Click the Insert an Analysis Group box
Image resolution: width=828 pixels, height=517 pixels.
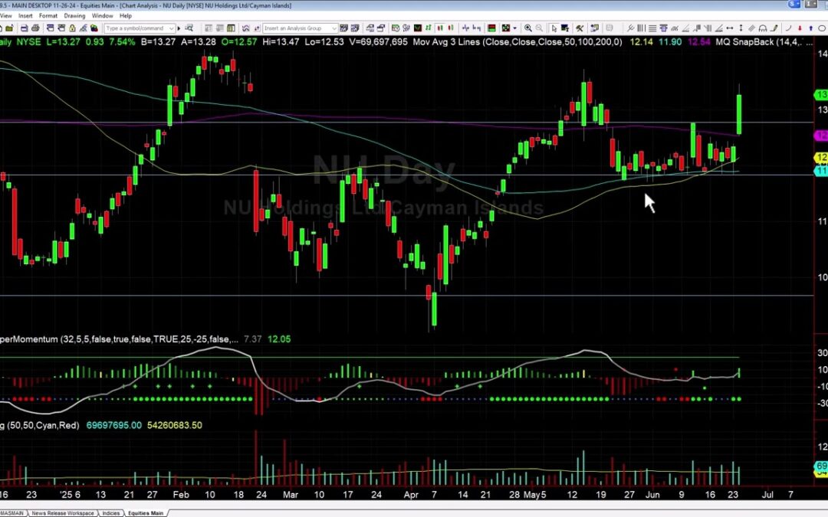pyautogui.click(x=299, y=28)
